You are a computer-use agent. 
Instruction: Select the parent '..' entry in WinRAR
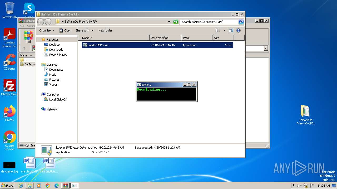26,60
